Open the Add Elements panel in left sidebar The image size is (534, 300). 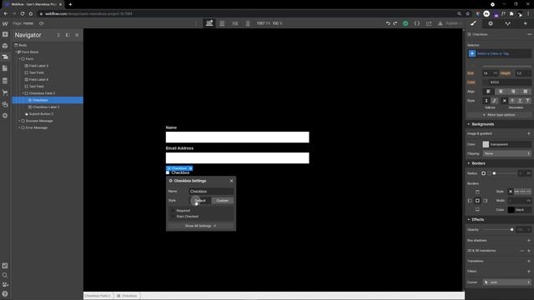point(5,34)
